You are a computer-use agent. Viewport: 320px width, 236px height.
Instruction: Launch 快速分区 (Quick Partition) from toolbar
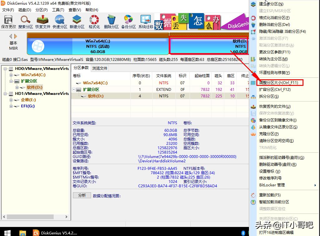(x=60, y=21)
